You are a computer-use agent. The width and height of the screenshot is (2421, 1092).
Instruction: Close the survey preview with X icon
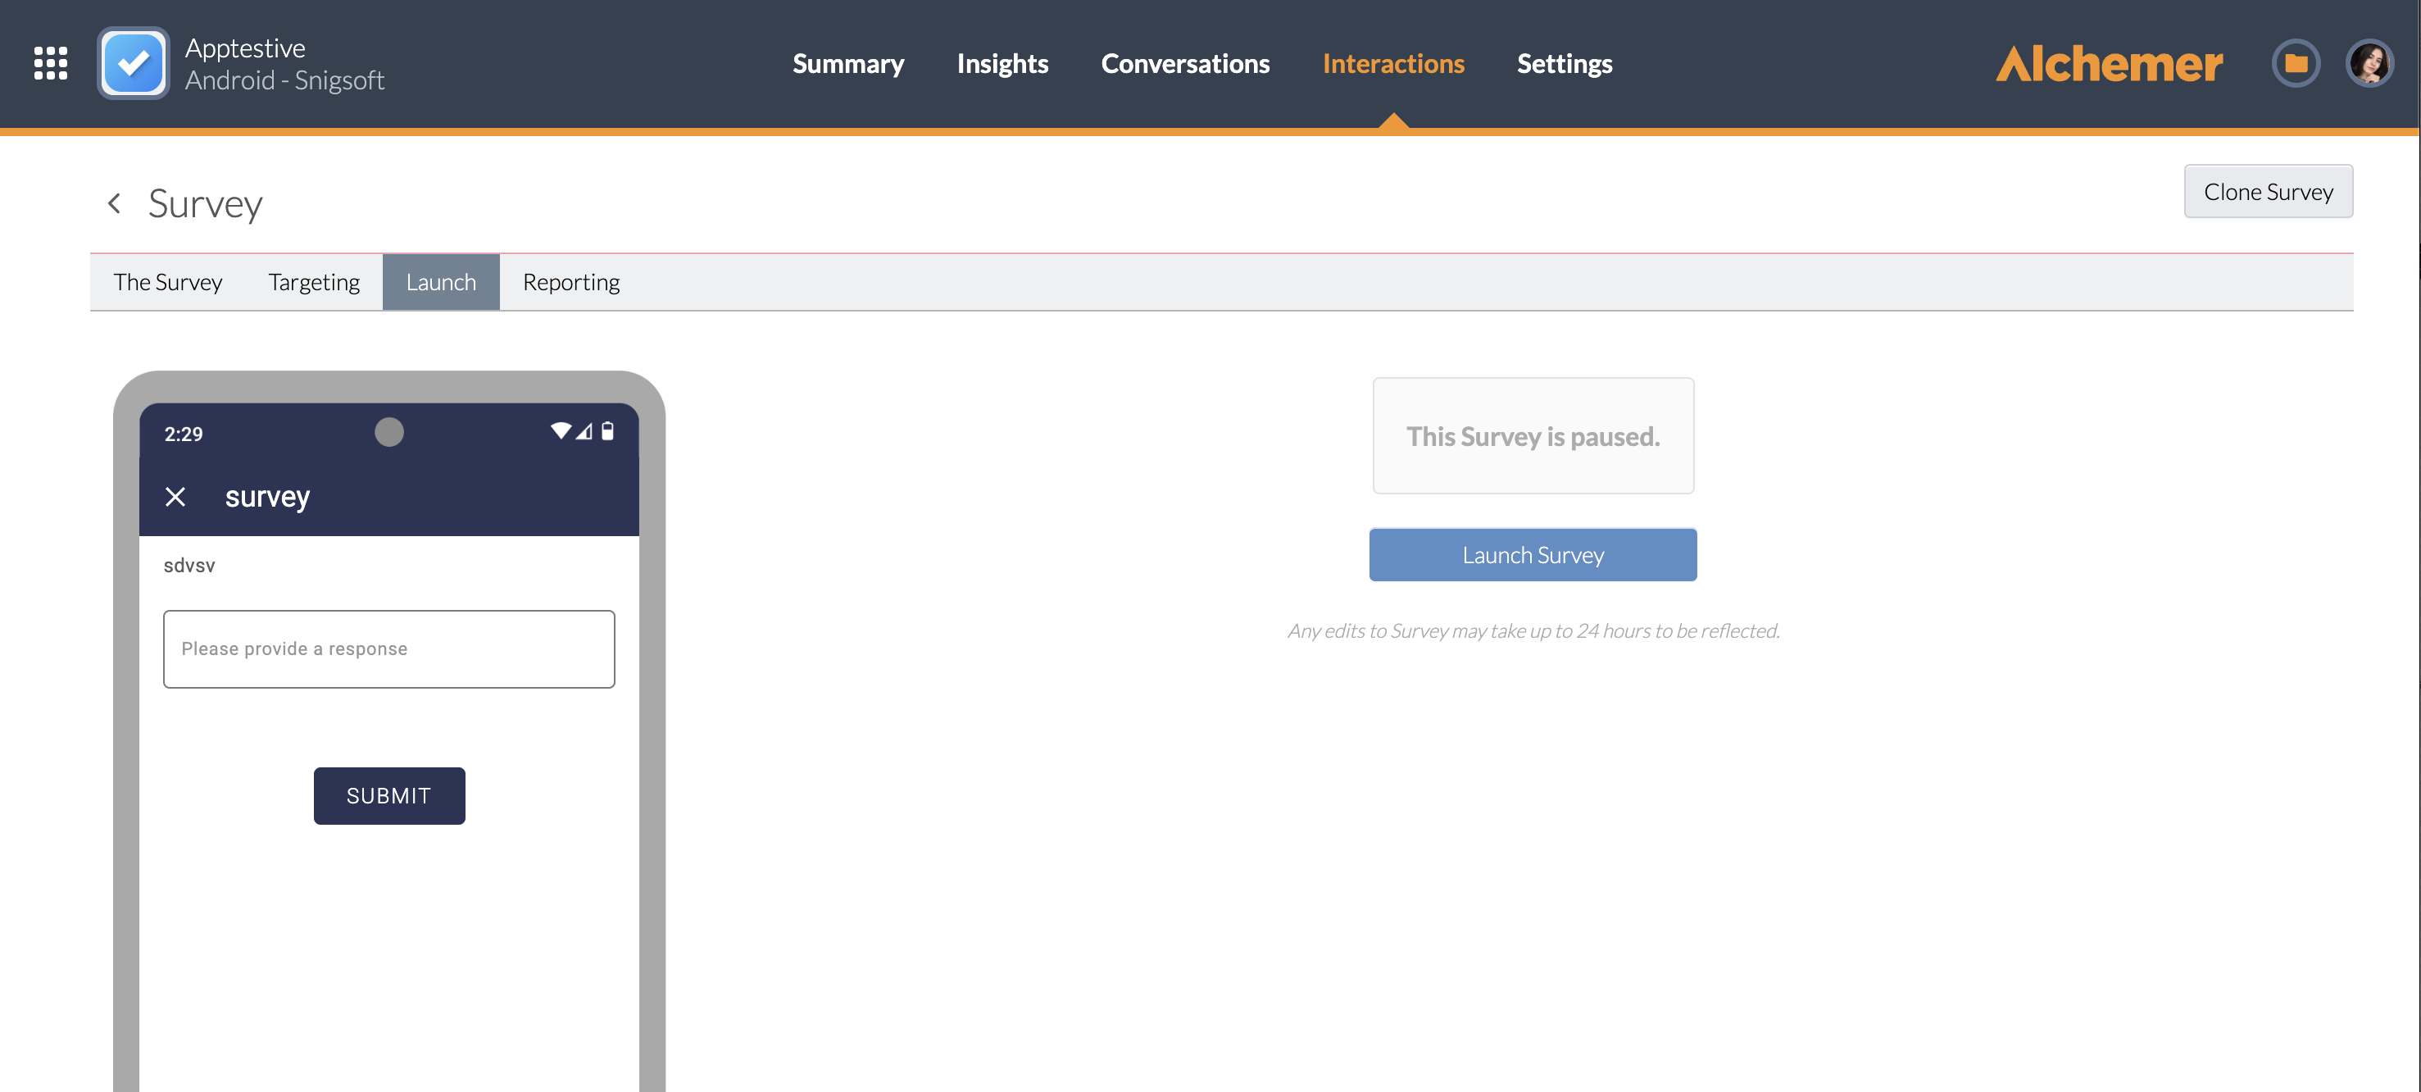tap(175, 496)
